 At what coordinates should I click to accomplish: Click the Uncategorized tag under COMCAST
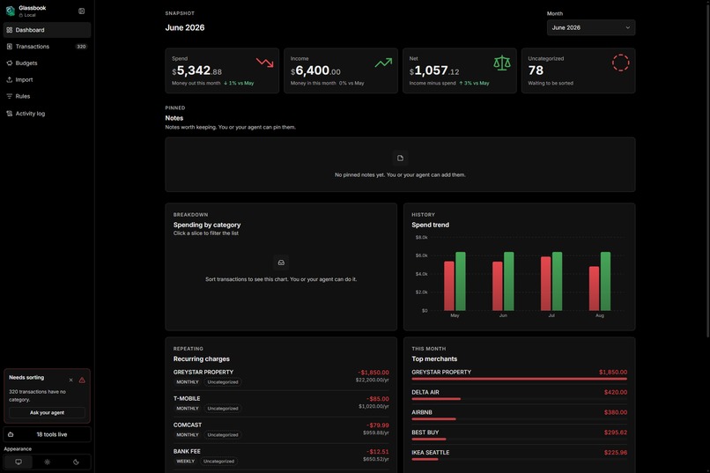[223, 434]
